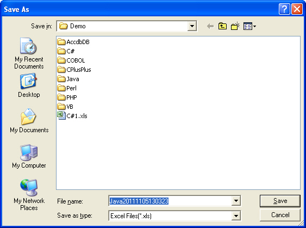Open My Recent Documents place
The image size is (306, 228).
pos(29,53)
